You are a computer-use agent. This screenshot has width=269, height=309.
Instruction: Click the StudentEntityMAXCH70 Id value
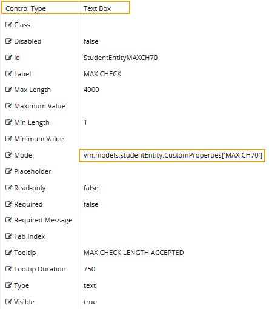(x=121, y=58)
